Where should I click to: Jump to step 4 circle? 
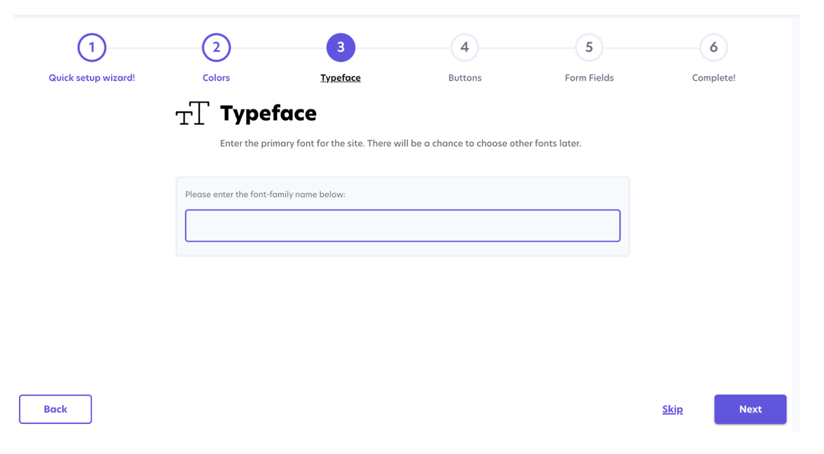pyautogui.click(x=464, y=48)
